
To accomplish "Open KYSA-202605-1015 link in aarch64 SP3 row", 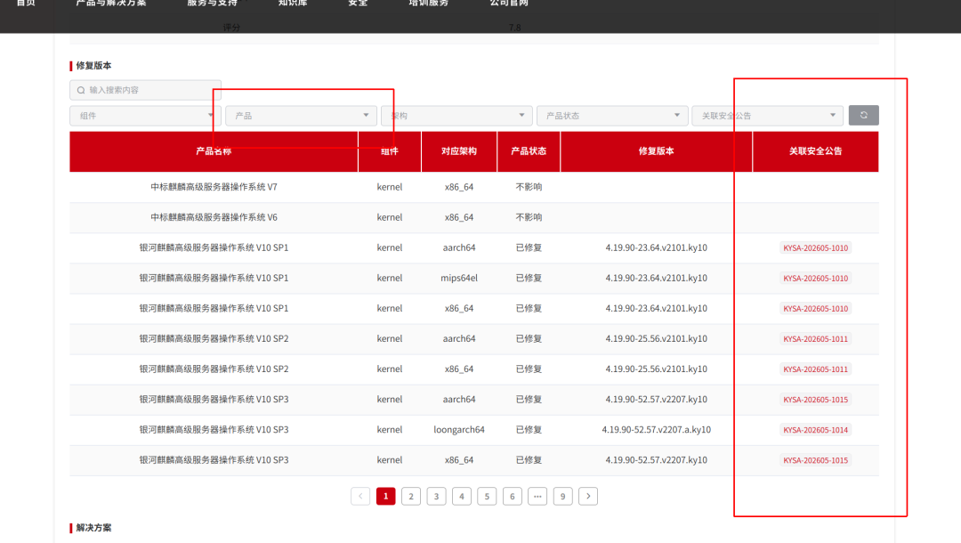I will [815, 400].
